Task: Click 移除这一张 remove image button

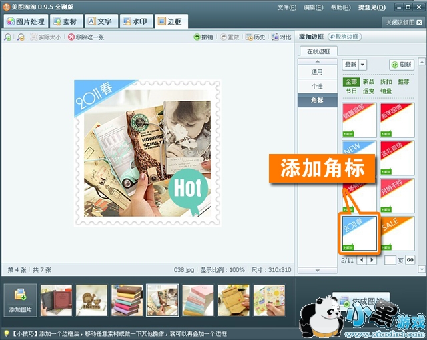Action: 86,37
